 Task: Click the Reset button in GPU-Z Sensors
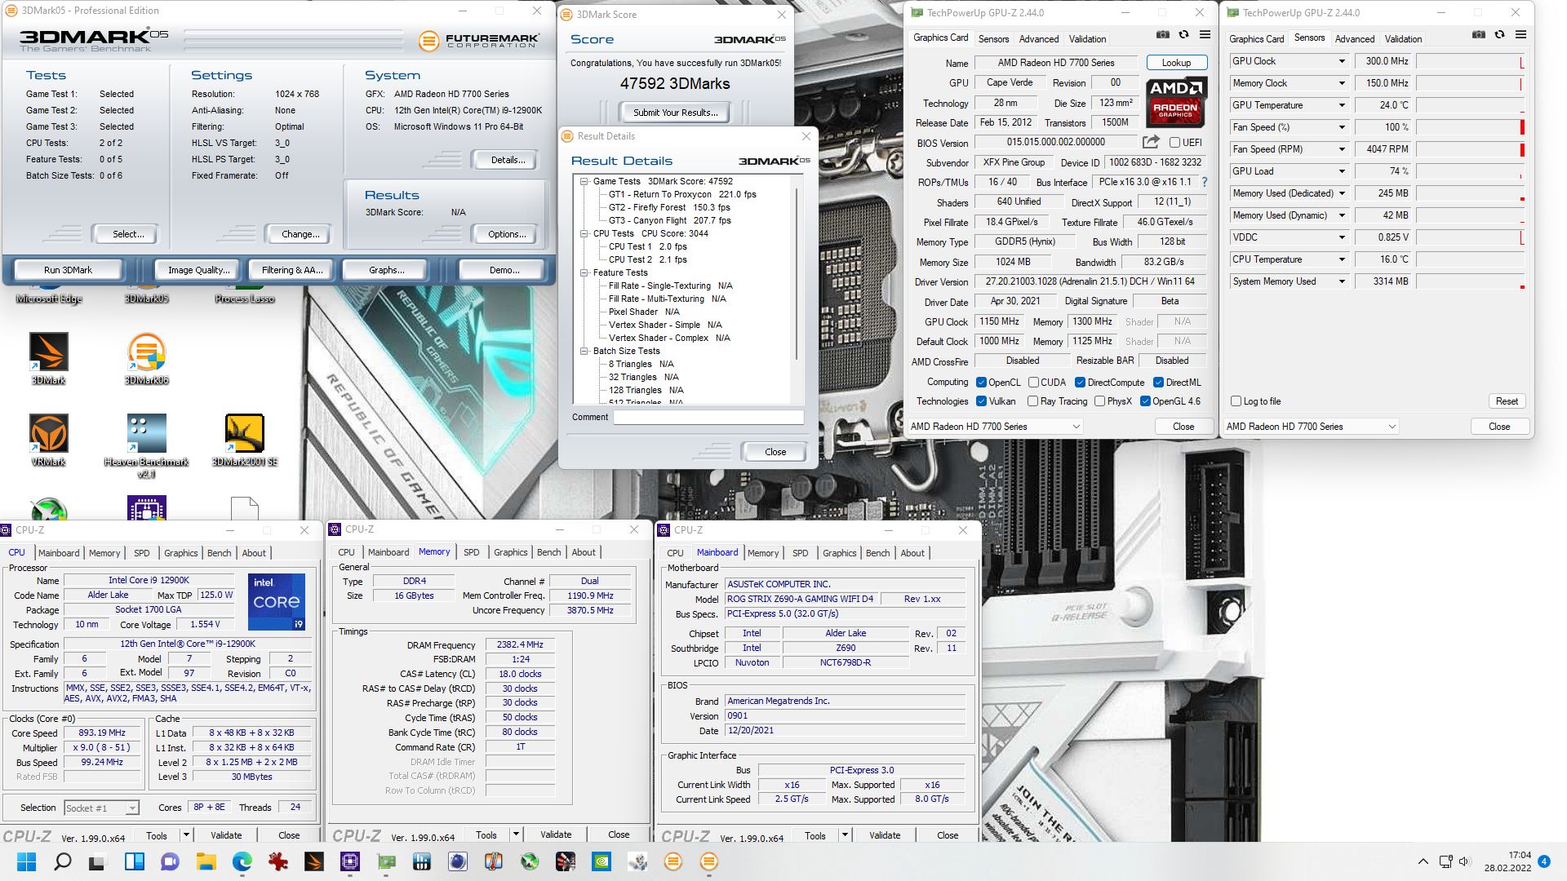tap(1507, 401)
